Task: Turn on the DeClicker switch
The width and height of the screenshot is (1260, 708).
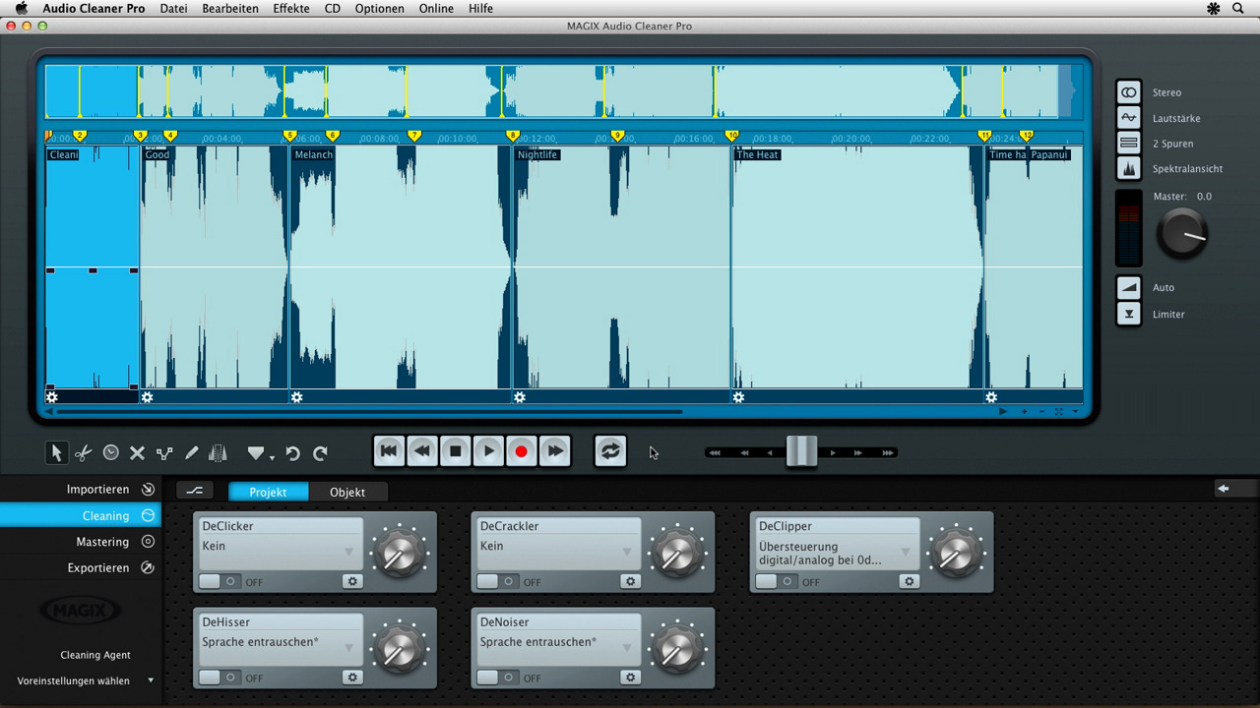Action: (x=220, y=581)
